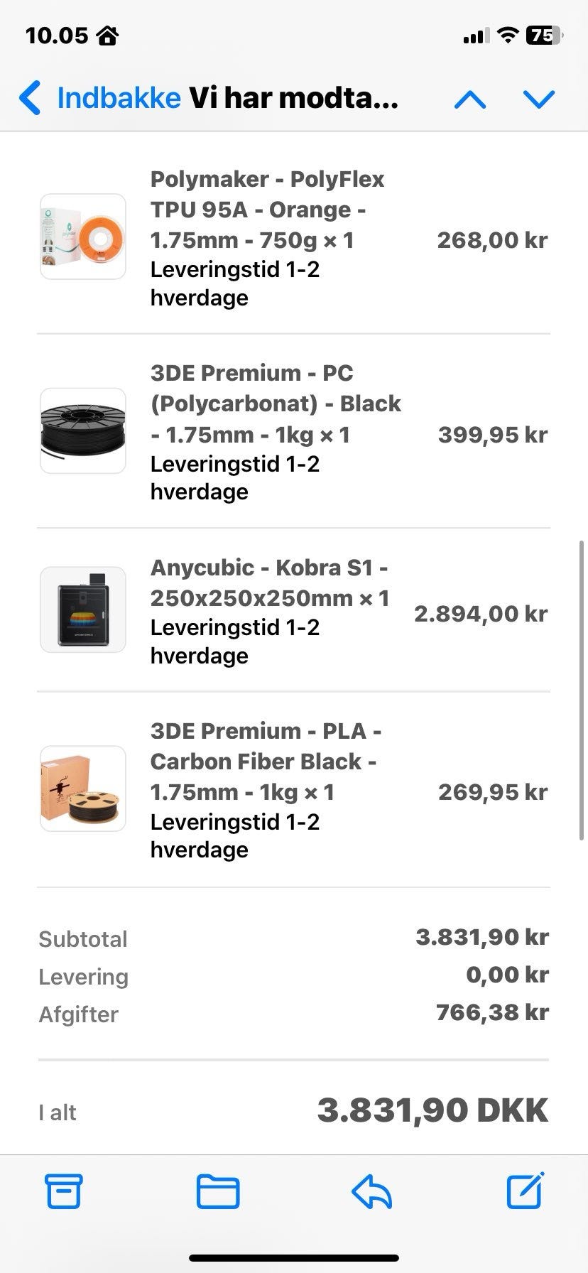Tap the battery indicator in status bar
Image resolution: width=588 pixels, height=1273 pixels.
(543, 36)
